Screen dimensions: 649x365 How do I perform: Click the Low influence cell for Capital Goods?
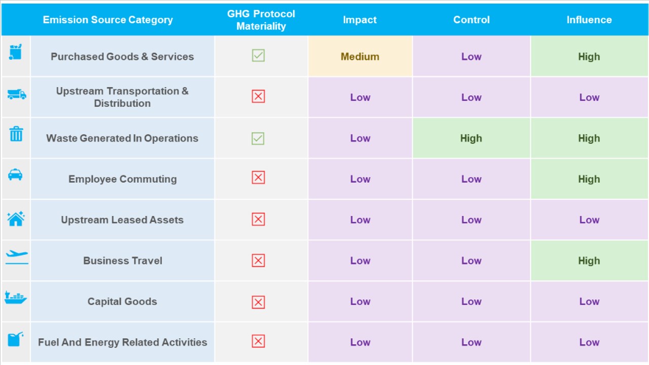589,302
